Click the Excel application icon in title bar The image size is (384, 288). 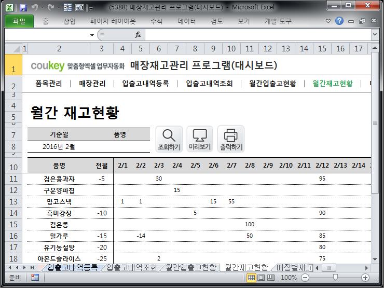pyautogui.click(x=9, y=8)
